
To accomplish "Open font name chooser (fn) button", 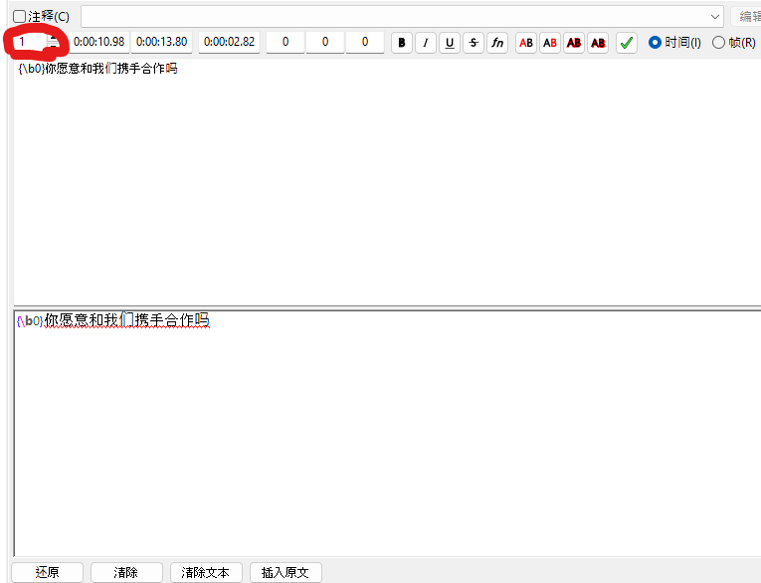I will [x=496, y=43].
